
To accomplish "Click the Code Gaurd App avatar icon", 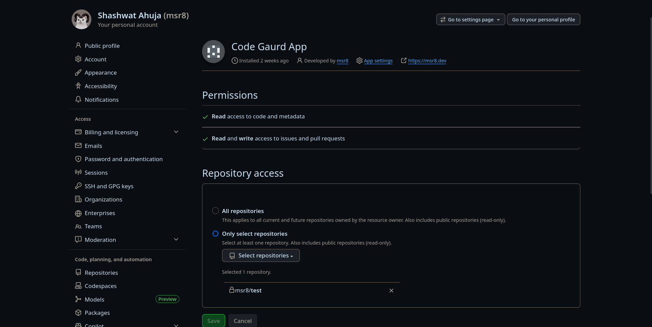I will (213, 52).
